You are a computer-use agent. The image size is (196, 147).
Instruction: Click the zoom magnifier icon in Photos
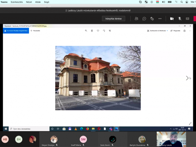point(86,31)
